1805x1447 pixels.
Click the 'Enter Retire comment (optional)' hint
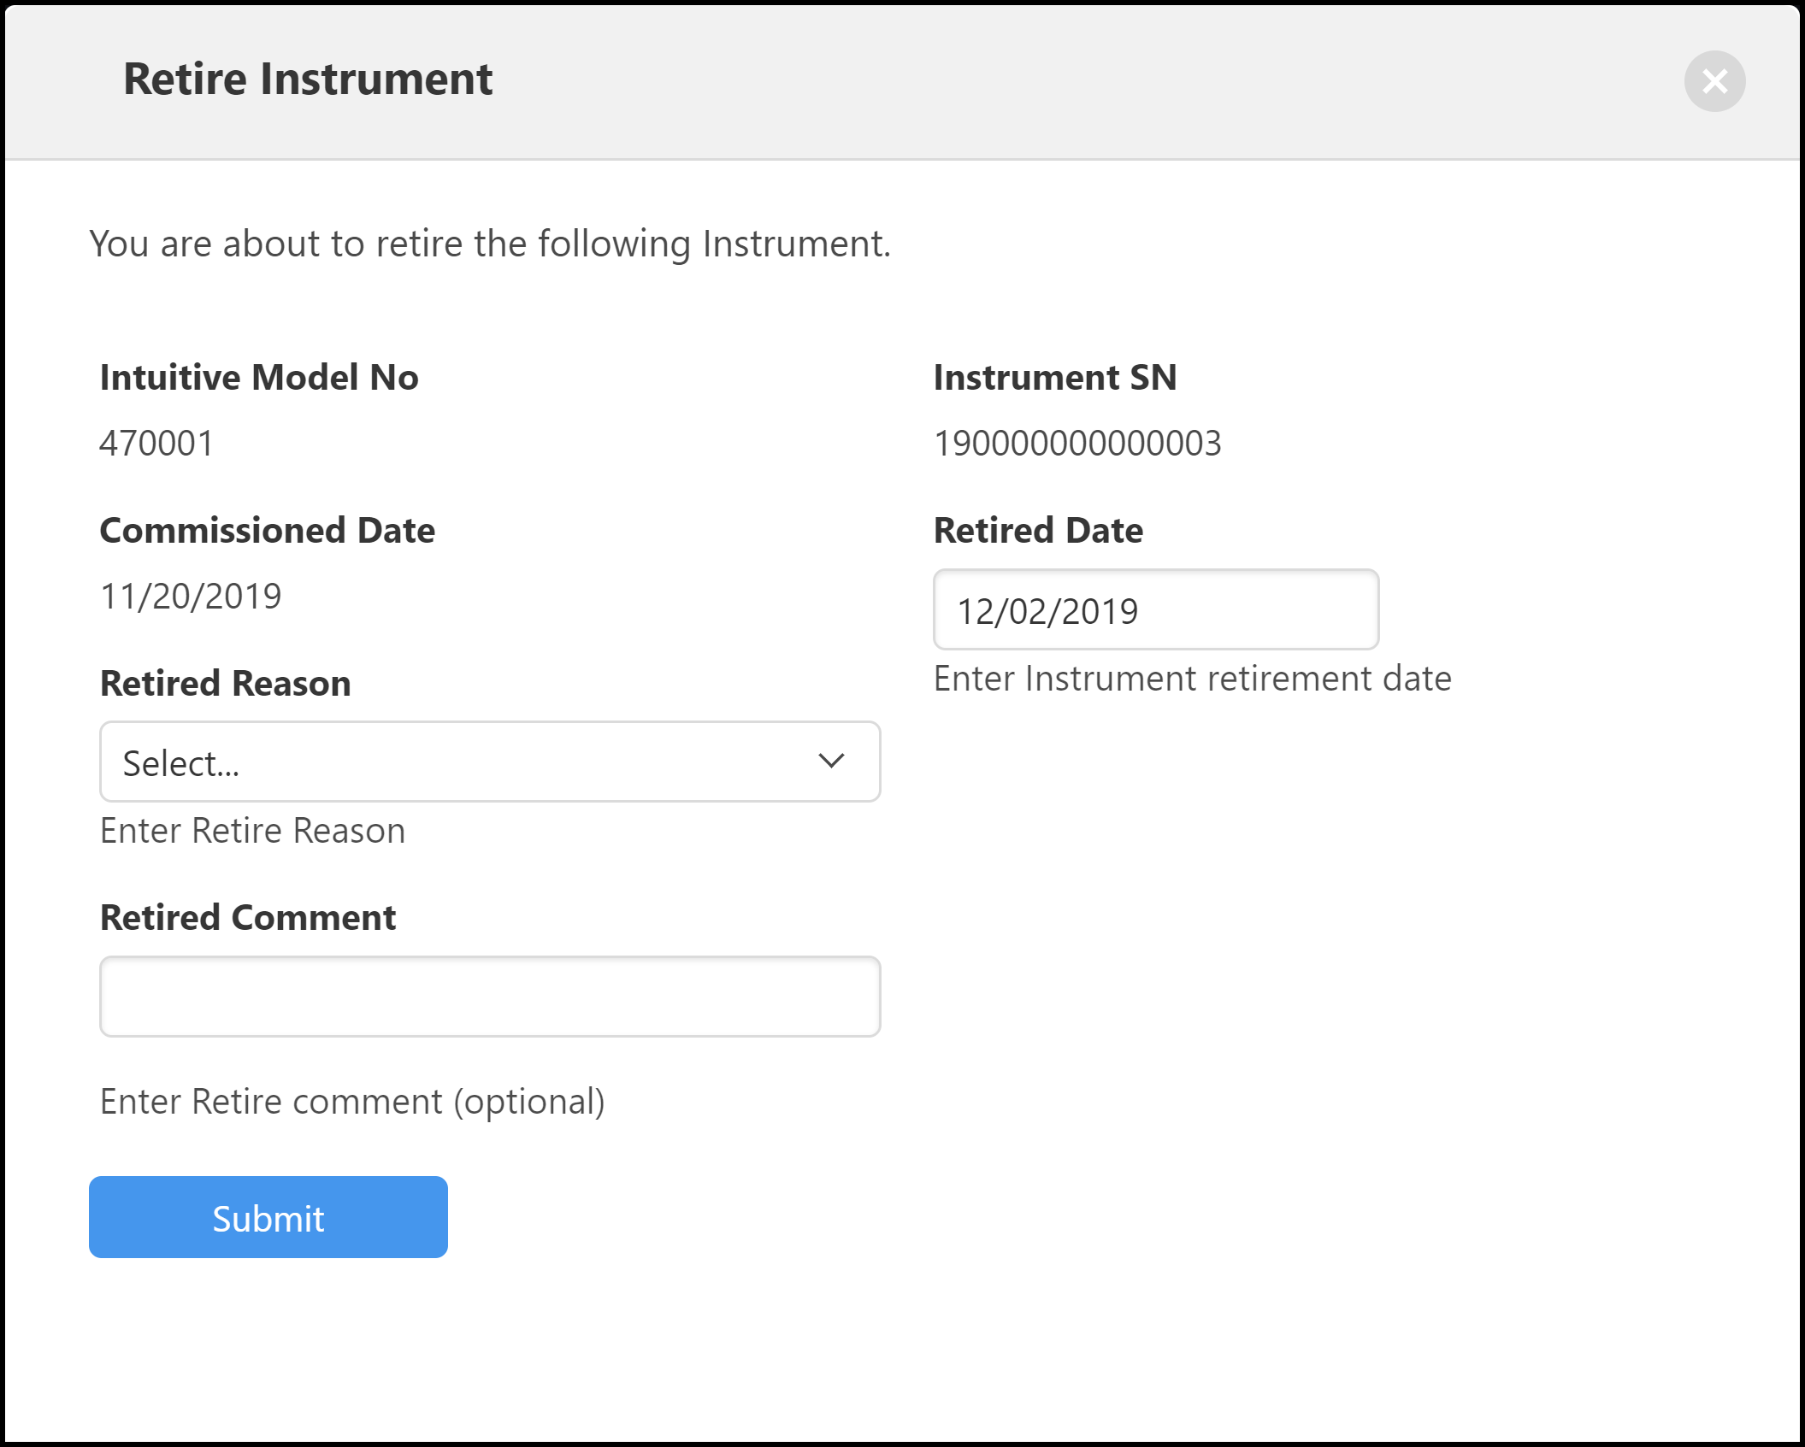(351, 1102)
